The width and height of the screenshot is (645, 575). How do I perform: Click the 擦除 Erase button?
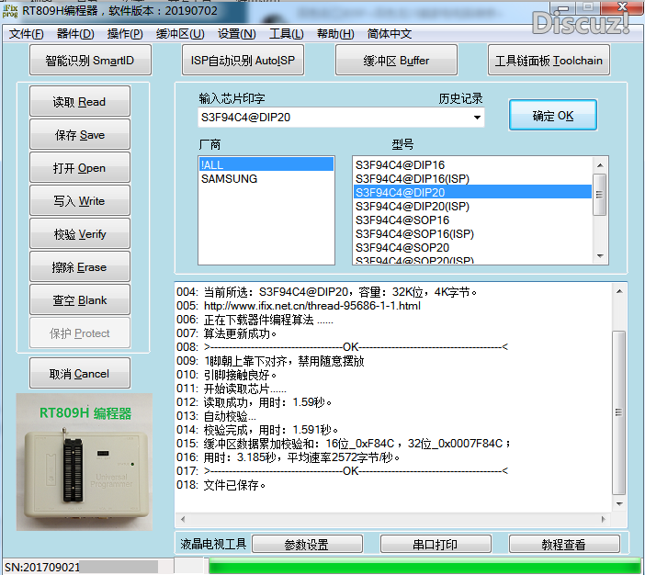80,267
